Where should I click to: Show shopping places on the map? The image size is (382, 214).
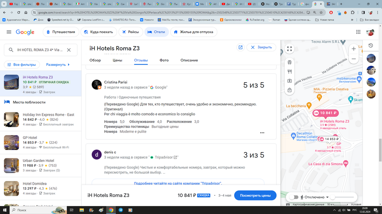pyautogui.click(x=290, y=90)
